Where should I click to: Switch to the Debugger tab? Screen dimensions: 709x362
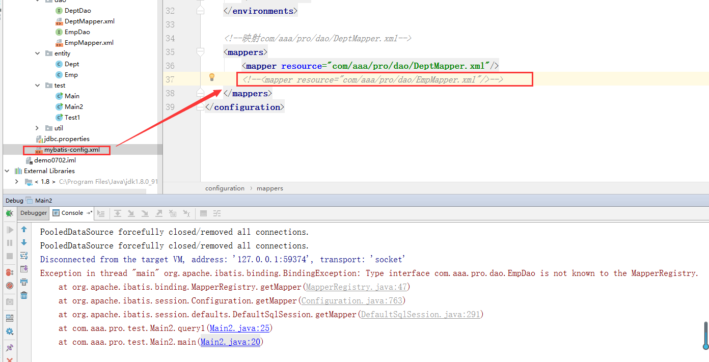[x=34, y=213]
